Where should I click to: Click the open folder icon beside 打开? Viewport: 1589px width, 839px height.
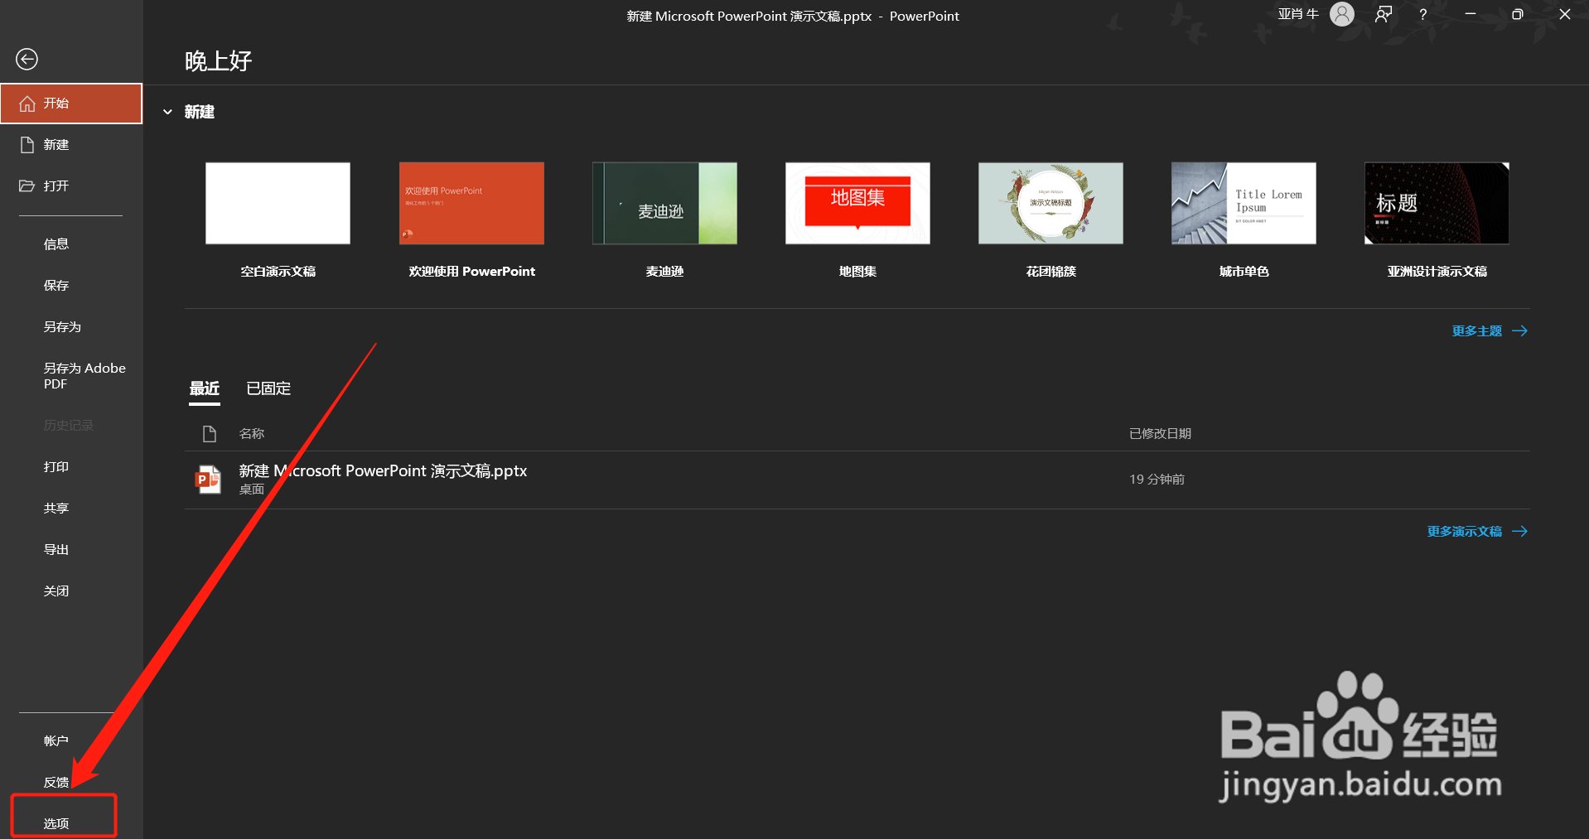click(x=27, y=186)
